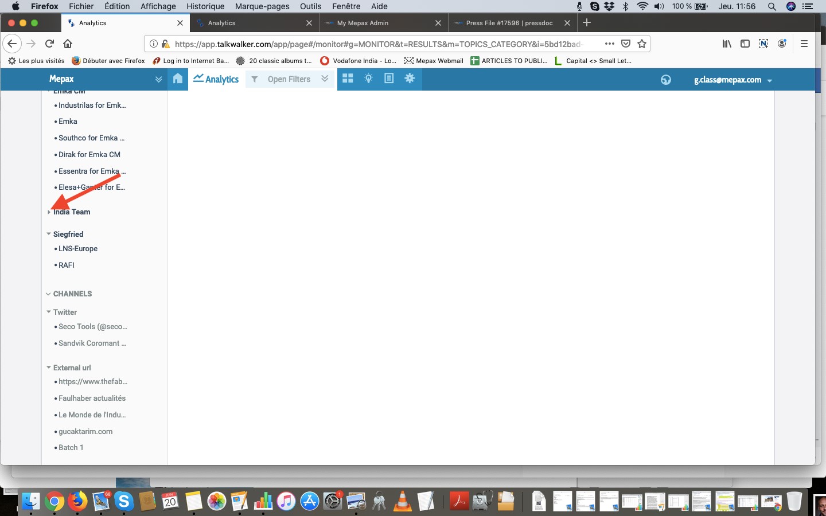Open g.class@mepax.com account dropdown
The image size is (826, 516).
733,80
